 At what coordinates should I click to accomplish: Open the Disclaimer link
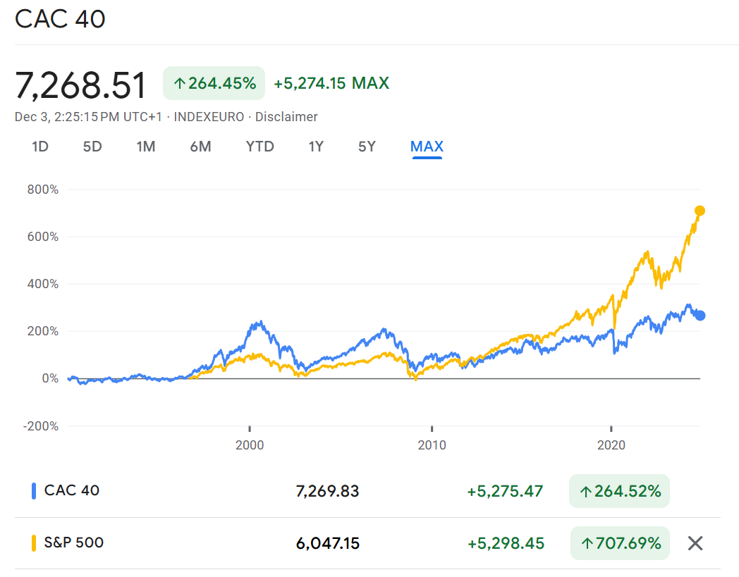(x=286, y=117)
